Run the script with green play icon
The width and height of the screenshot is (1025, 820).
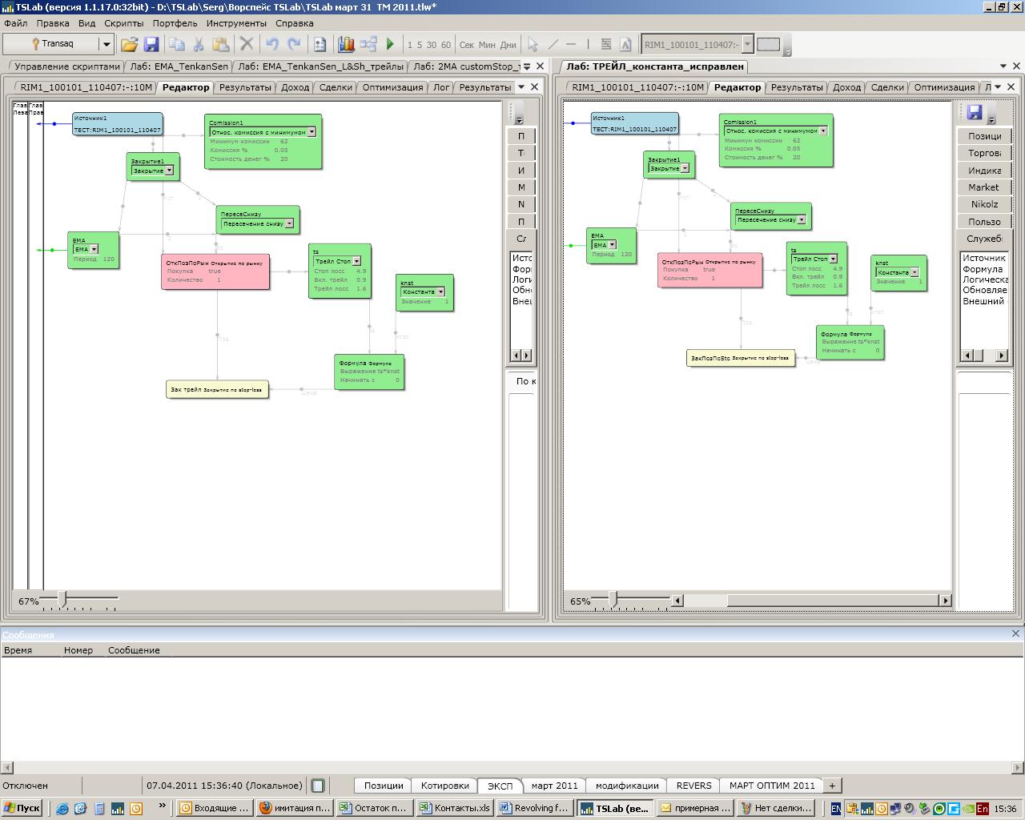[x=390, y=45]
